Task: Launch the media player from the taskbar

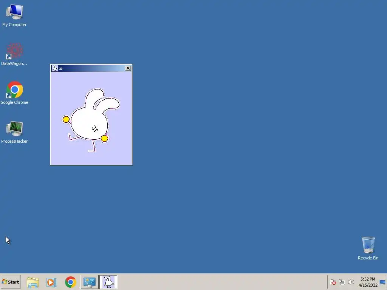Action: pos(51,282)
